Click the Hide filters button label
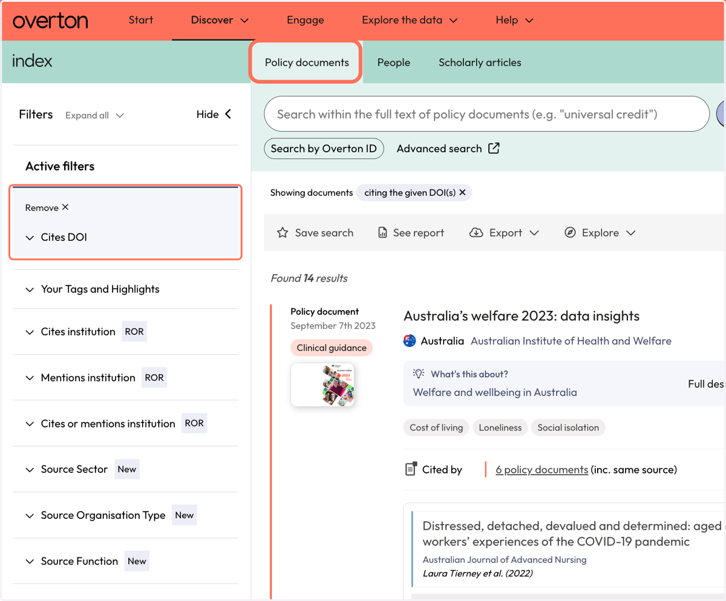 click(208, 114)
